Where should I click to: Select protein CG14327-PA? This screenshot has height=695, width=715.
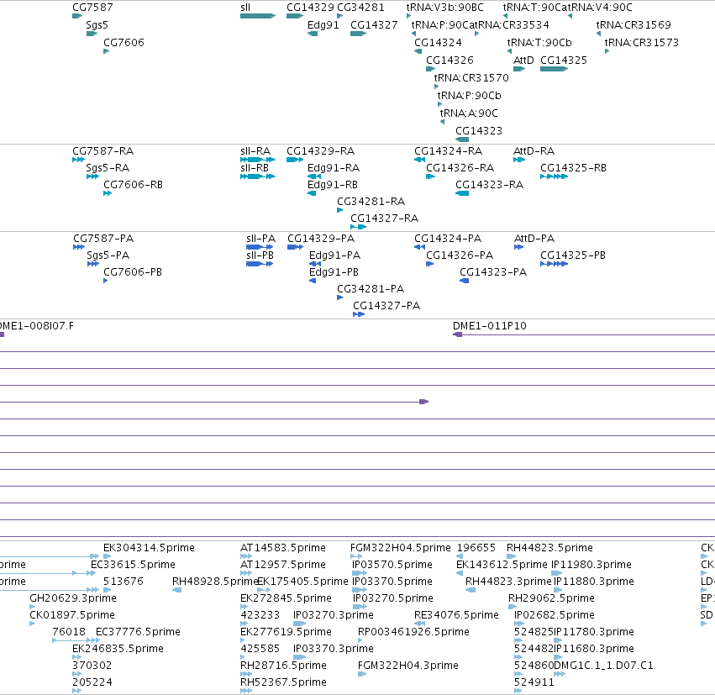[x=386, y=306]
